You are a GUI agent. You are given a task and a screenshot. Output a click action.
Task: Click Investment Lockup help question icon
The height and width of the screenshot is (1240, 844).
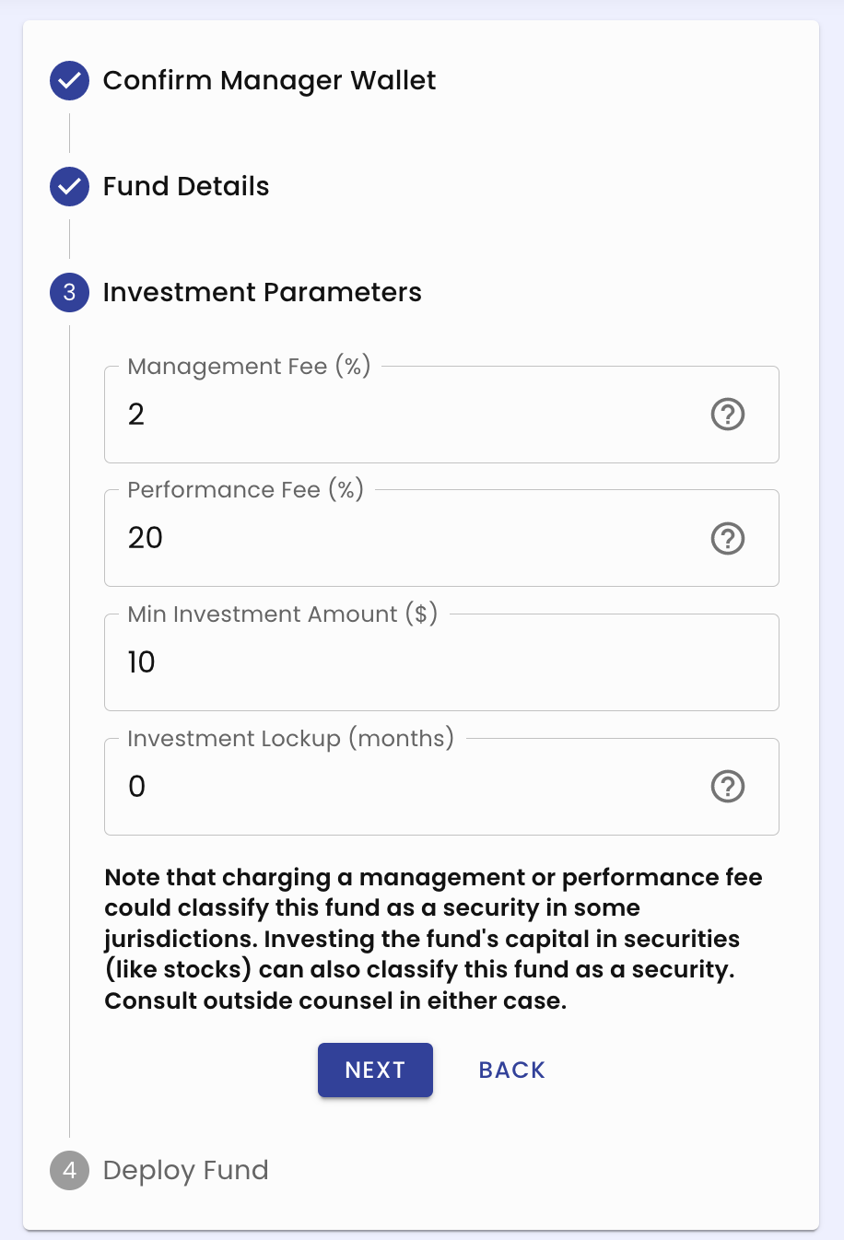728,787
